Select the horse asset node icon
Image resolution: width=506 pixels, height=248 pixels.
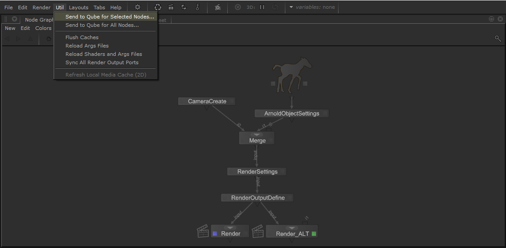[x=292, y=75]
